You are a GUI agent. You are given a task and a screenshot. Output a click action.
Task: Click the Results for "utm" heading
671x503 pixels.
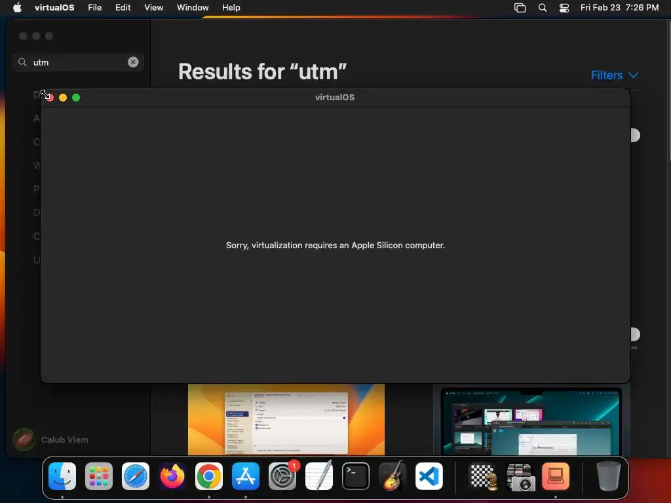(262, 71)
